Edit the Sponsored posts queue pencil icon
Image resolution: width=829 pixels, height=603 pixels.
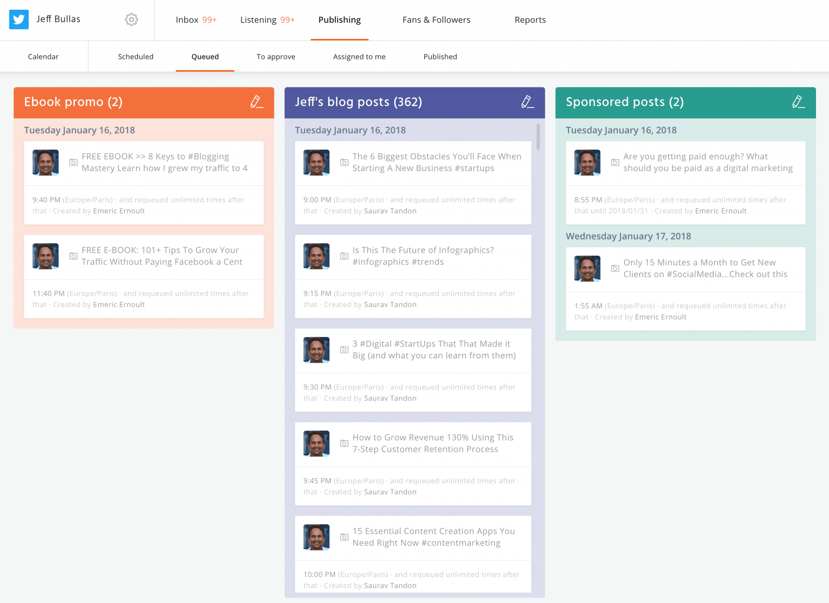pyautogui.click(x=798, y=102)
